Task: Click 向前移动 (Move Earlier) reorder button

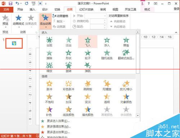Action: (118, 22)
